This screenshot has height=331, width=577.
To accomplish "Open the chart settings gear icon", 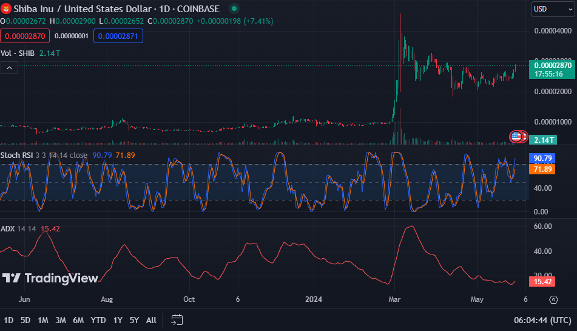I will coord(553,299).
